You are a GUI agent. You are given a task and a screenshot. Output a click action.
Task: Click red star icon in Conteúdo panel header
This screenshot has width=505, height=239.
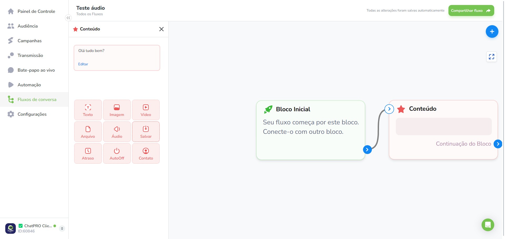75,29
